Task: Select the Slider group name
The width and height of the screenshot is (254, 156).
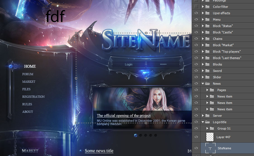Action: (x=217, y=77)
